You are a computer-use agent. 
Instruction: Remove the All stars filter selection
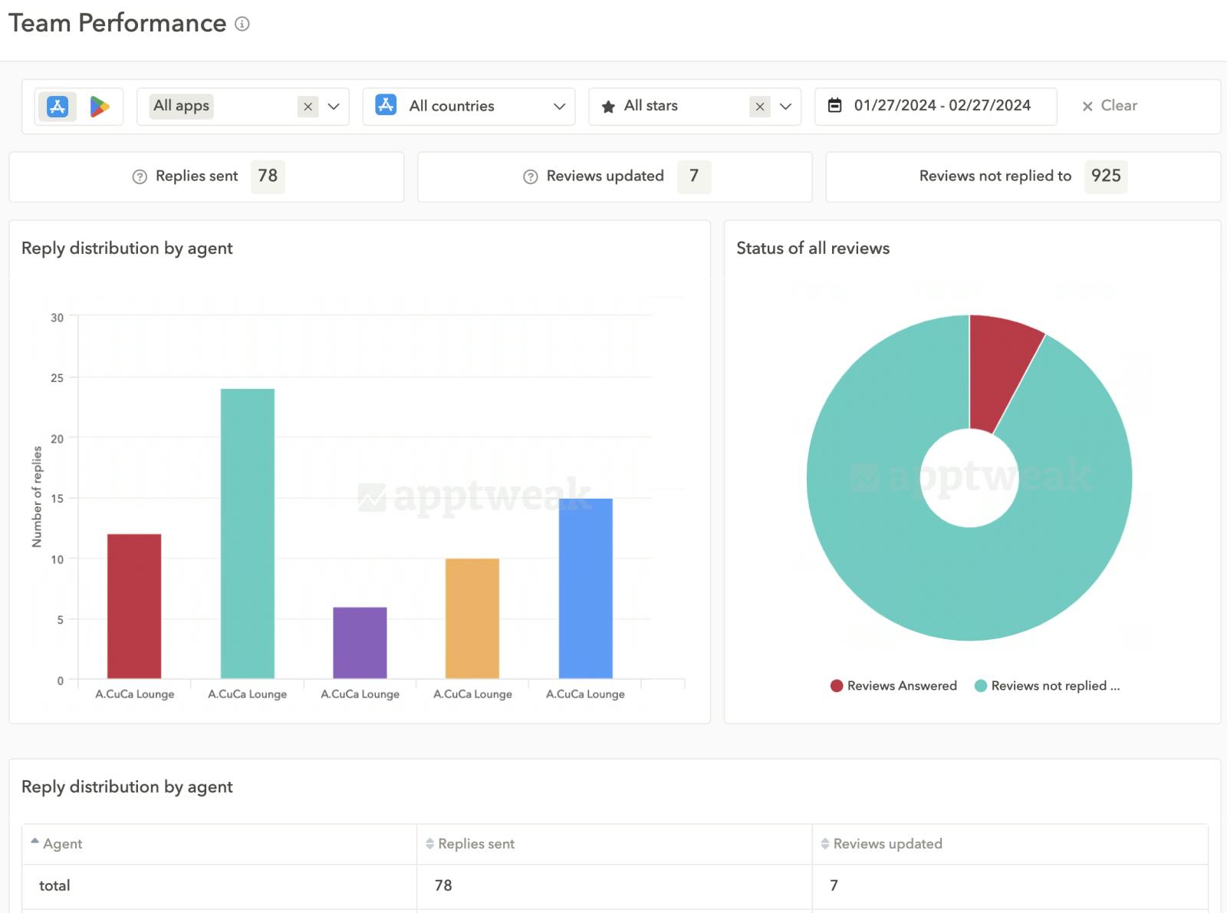click(759, 106)
